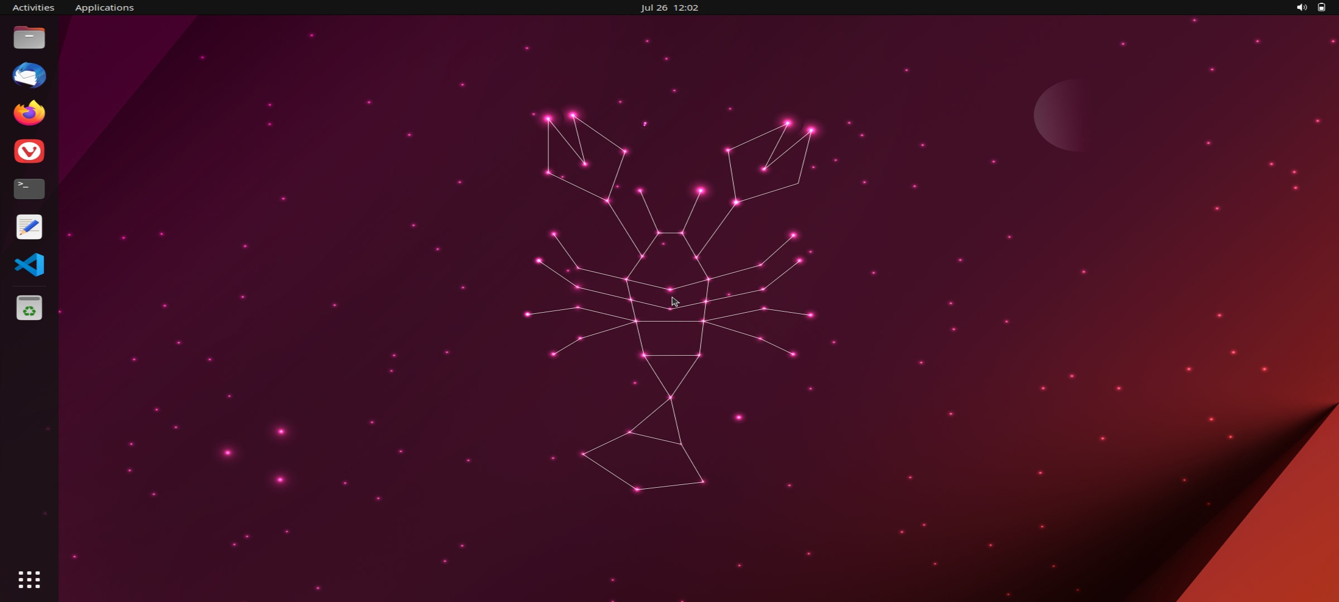This screenshot has height=602, width=1339.
Task: Click the three bright stars cluster
Action: point(262,454)
